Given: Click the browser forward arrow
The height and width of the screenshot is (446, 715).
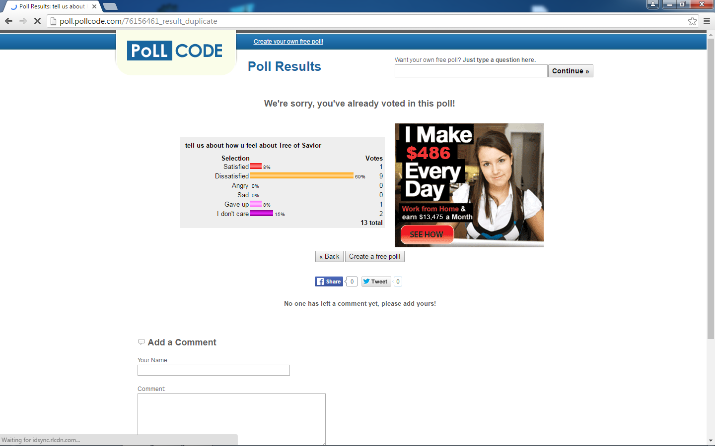Looking at the screenshot, I should [x=23, y=21].
